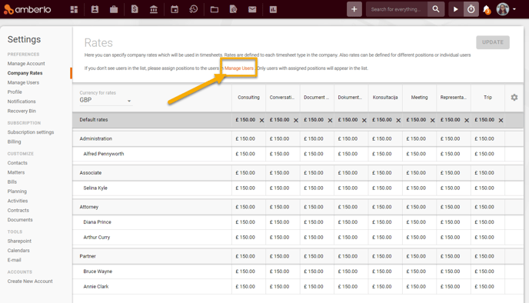Screen dimensions: 529x303
Task: Open Contacts customization
Action: [x=17, y=162]
